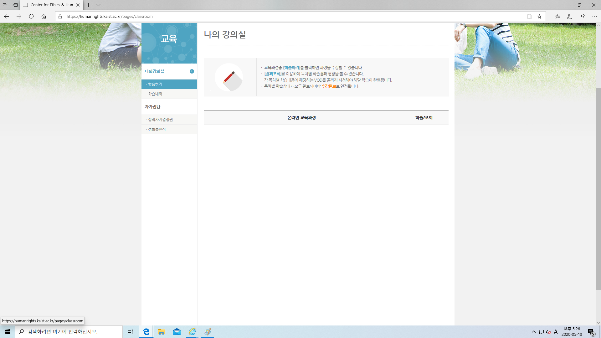Click the arrow icon beside 나의강의실
Viewport: 601px width, 338px height.
pos(192,71)
